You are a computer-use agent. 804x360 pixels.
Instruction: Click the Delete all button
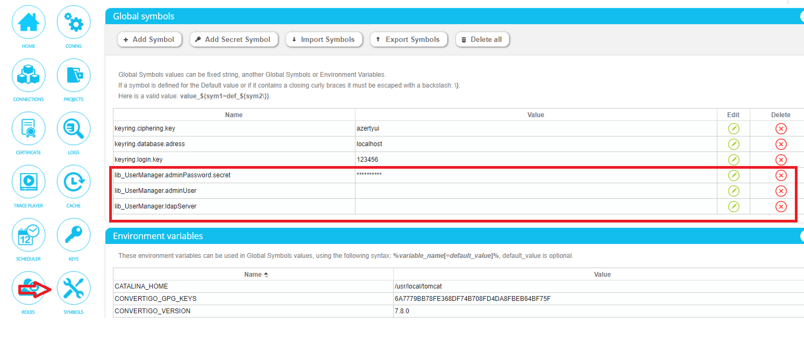[482, 39]
